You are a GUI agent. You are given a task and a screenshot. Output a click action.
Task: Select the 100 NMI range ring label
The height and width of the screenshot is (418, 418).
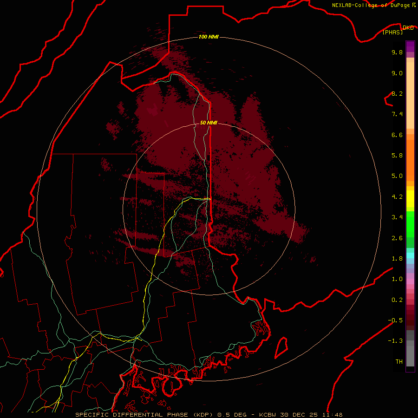click(209, 37)
